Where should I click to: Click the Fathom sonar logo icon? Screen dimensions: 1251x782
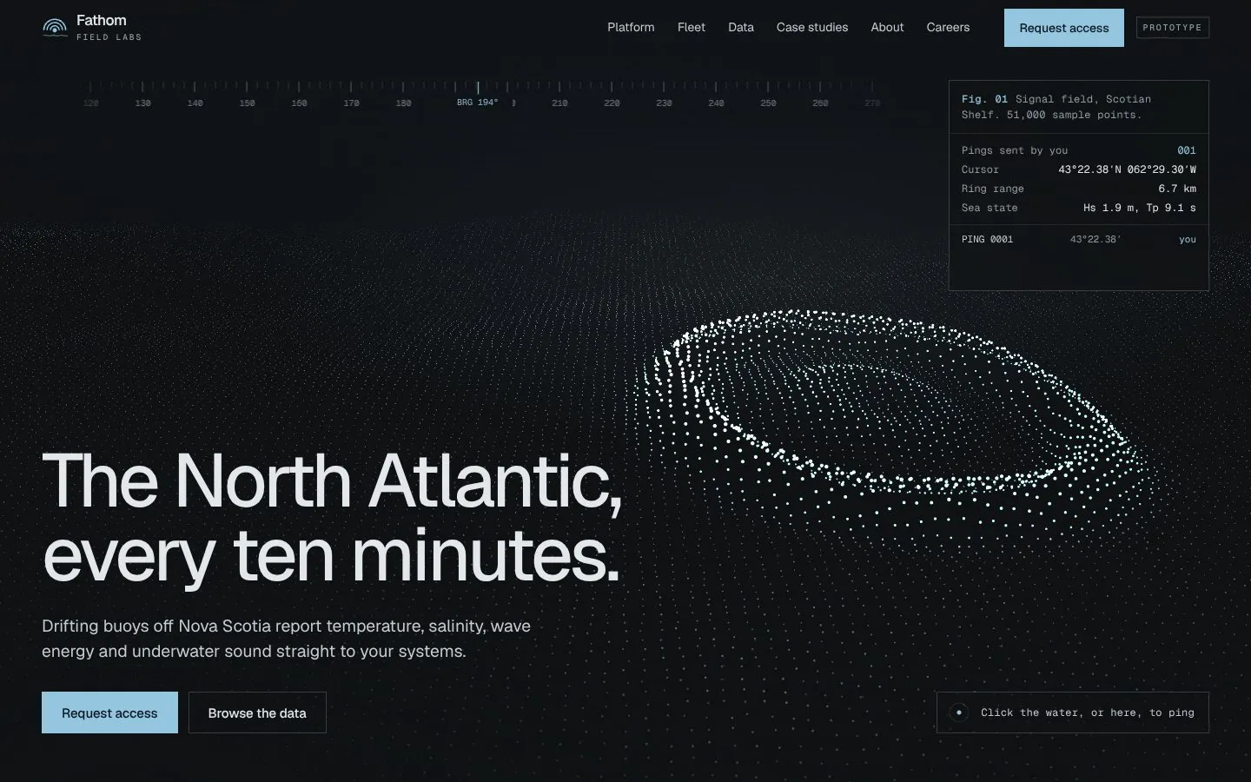pyautogui.click(x=55, y=28)
